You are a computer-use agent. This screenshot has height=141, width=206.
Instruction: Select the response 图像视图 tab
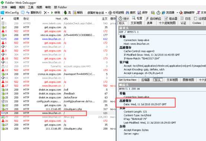click(188, 80)
